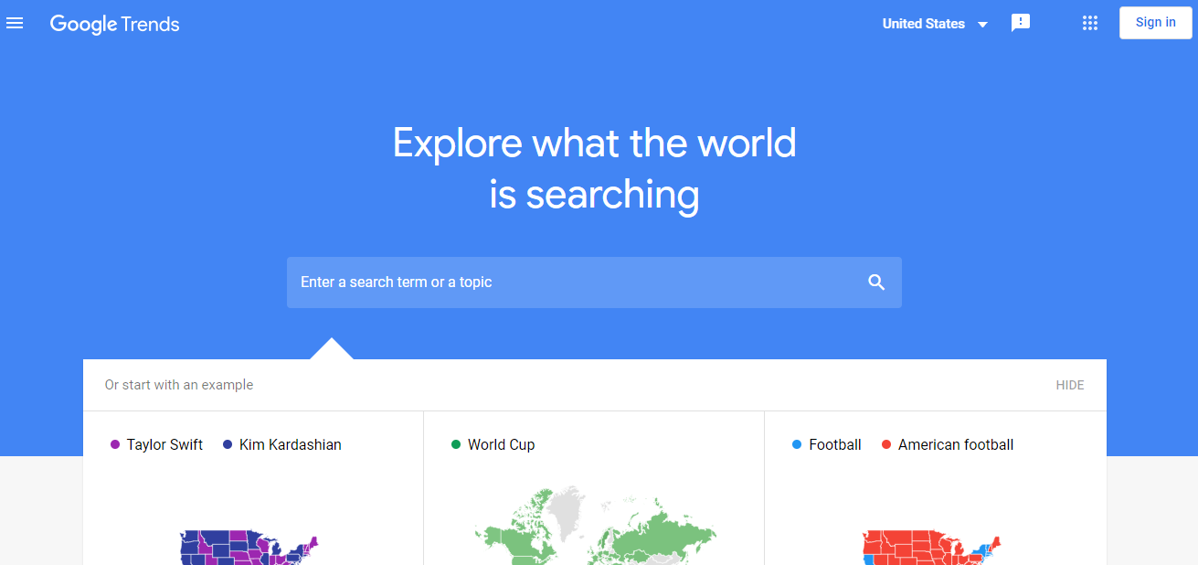This screenshot has width=1198, height=565.
Task: Open the navigation hamburger menu
Action: tap(15, 23)
